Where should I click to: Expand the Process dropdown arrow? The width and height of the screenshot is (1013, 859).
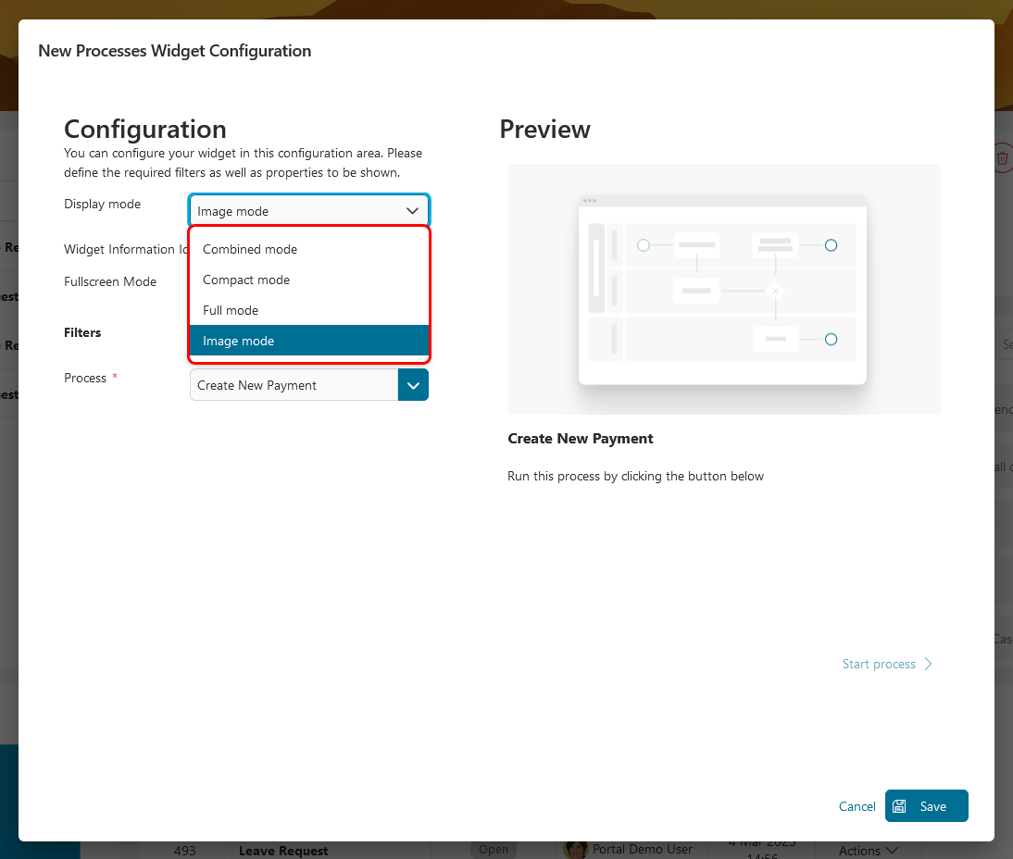(x=414, y=385)
